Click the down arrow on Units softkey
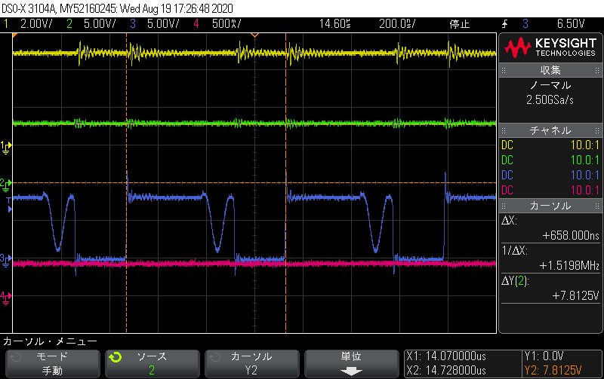This screenshot has height=379, width=604. [351, 371]
